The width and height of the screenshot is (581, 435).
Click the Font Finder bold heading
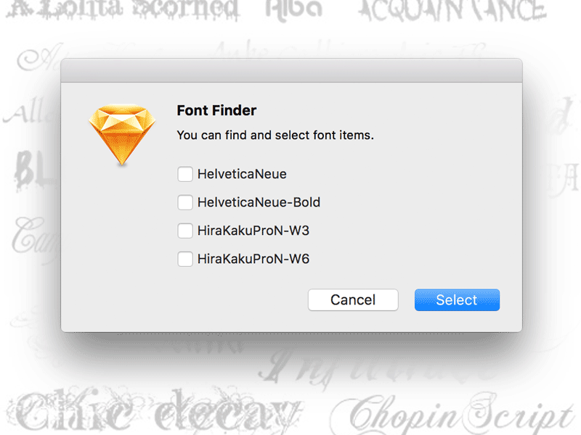(216, 110)
